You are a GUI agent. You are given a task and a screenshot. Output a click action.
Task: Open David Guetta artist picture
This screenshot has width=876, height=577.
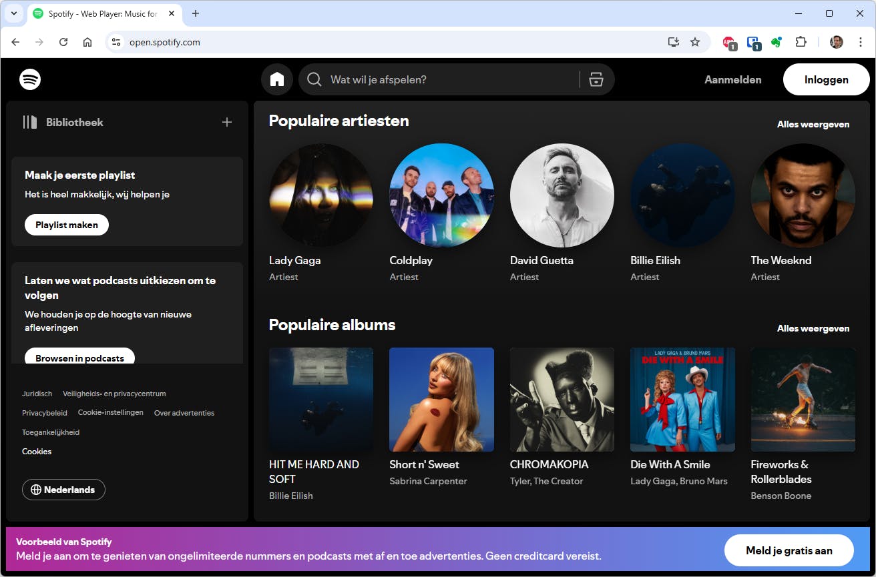562,195
